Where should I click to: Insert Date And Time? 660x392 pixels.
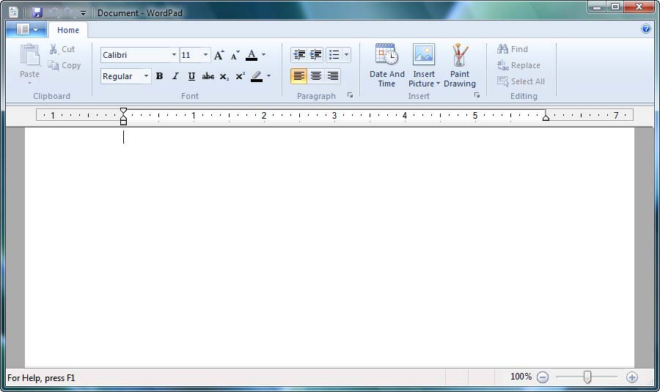tap(386, 66)
